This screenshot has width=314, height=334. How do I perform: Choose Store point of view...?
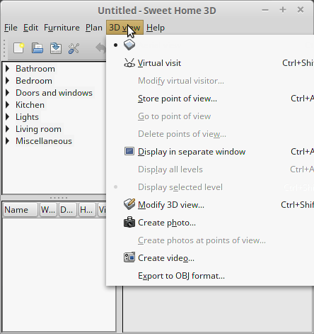tap(210, 99)
